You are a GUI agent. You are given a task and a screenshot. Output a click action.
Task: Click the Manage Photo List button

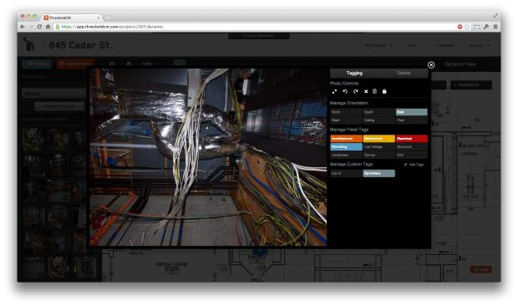point(59,106)
